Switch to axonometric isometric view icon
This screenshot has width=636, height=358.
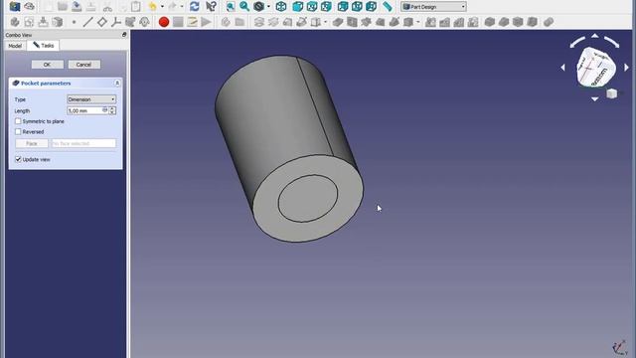coord(281,7)
